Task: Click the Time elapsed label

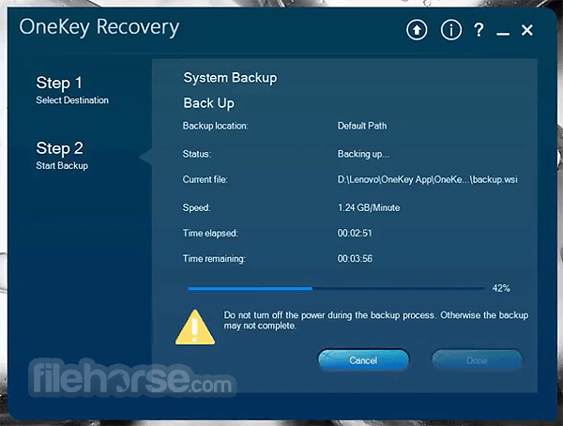Action: [210, 233]
